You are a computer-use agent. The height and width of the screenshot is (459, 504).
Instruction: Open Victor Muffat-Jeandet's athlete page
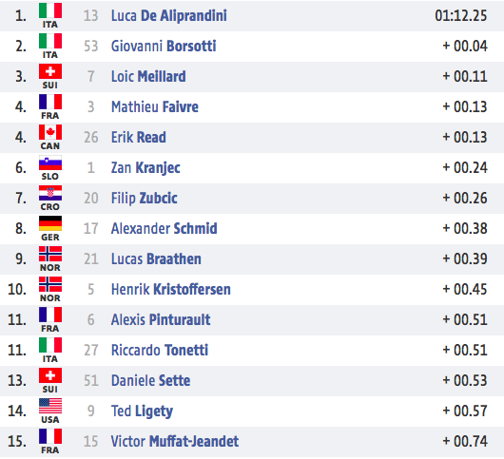point(175,441)
